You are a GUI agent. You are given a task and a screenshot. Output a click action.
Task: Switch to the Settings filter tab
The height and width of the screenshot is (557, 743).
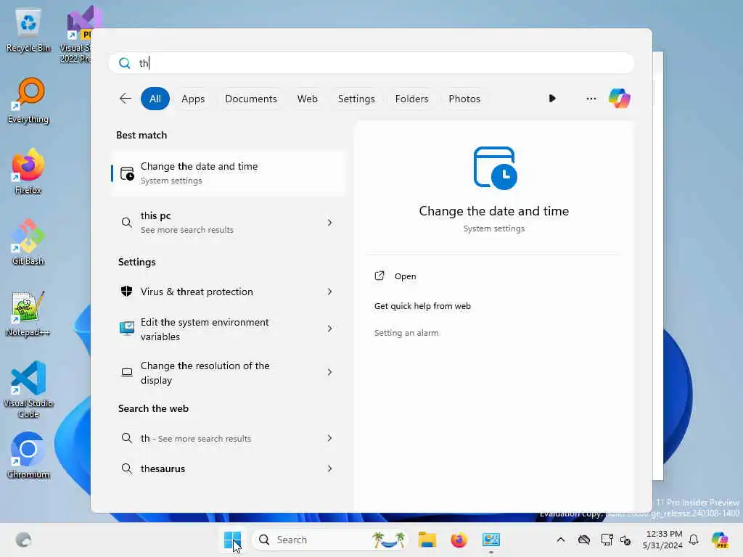pyautogui.click(x=356, y=99)
